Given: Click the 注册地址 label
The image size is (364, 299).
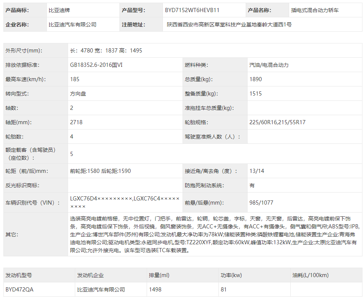Looking at the screenshot, I should 133,25.
